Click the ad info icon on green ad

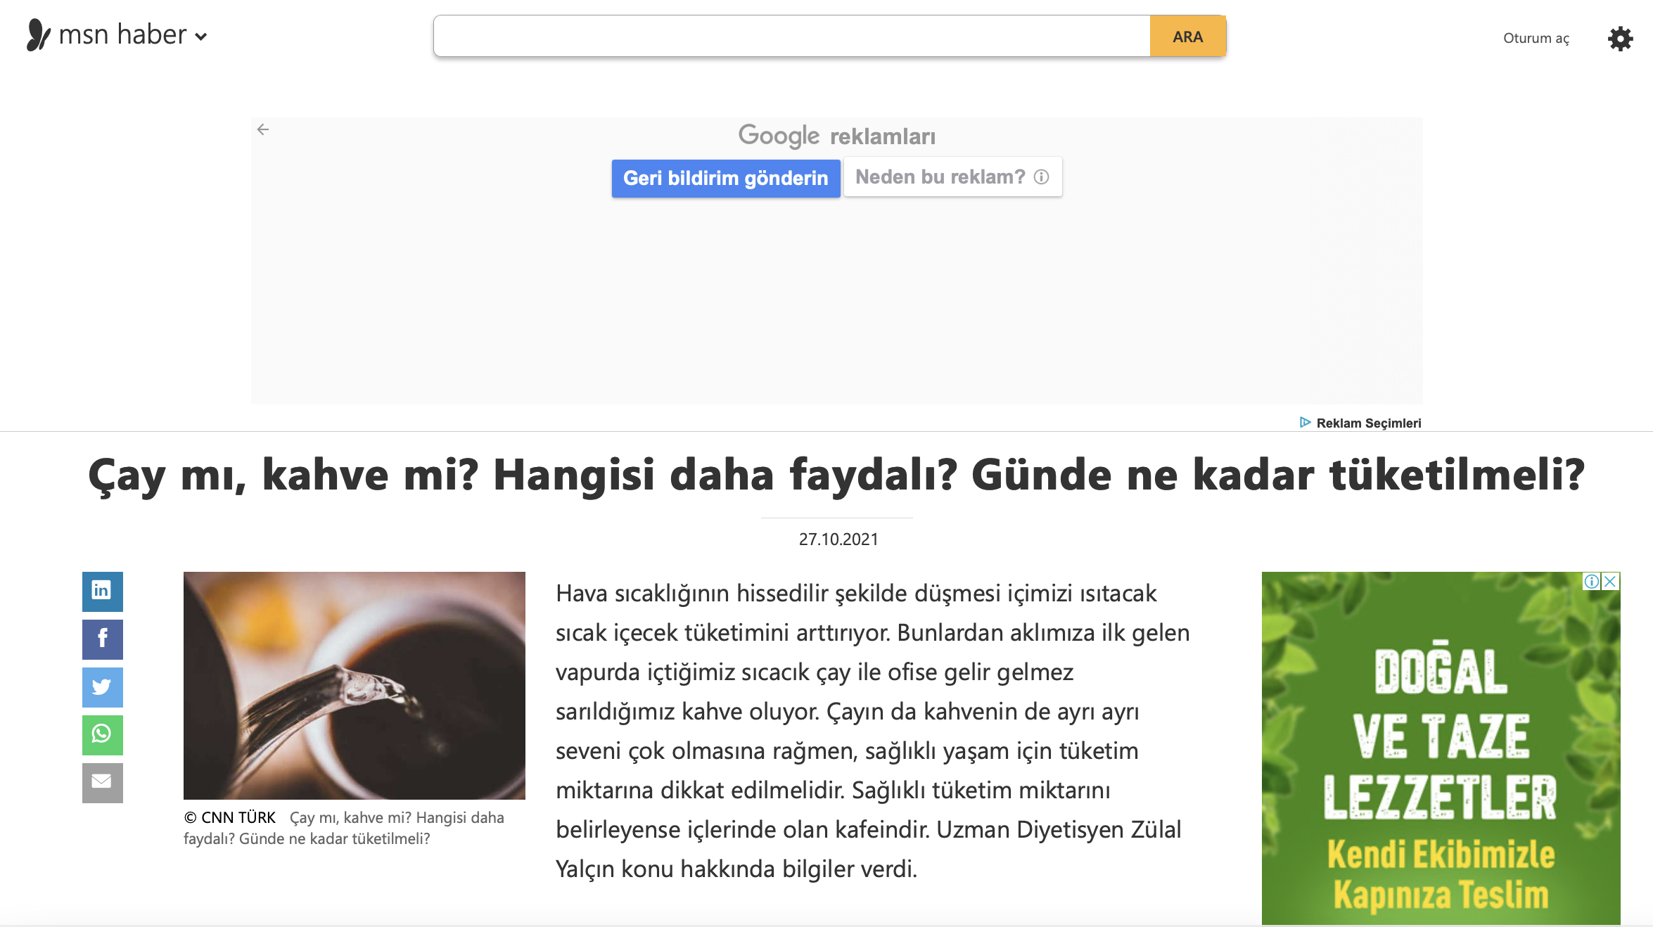(1591, 582)
